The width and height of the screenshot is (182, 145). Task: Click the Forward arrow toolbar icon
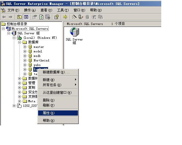click(11, 17)
